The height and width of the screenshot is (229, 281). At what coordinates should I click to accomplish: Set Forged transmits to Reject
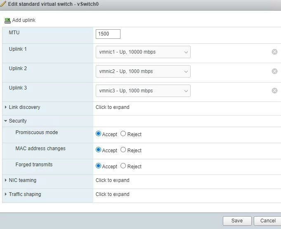tap(123, 166)
